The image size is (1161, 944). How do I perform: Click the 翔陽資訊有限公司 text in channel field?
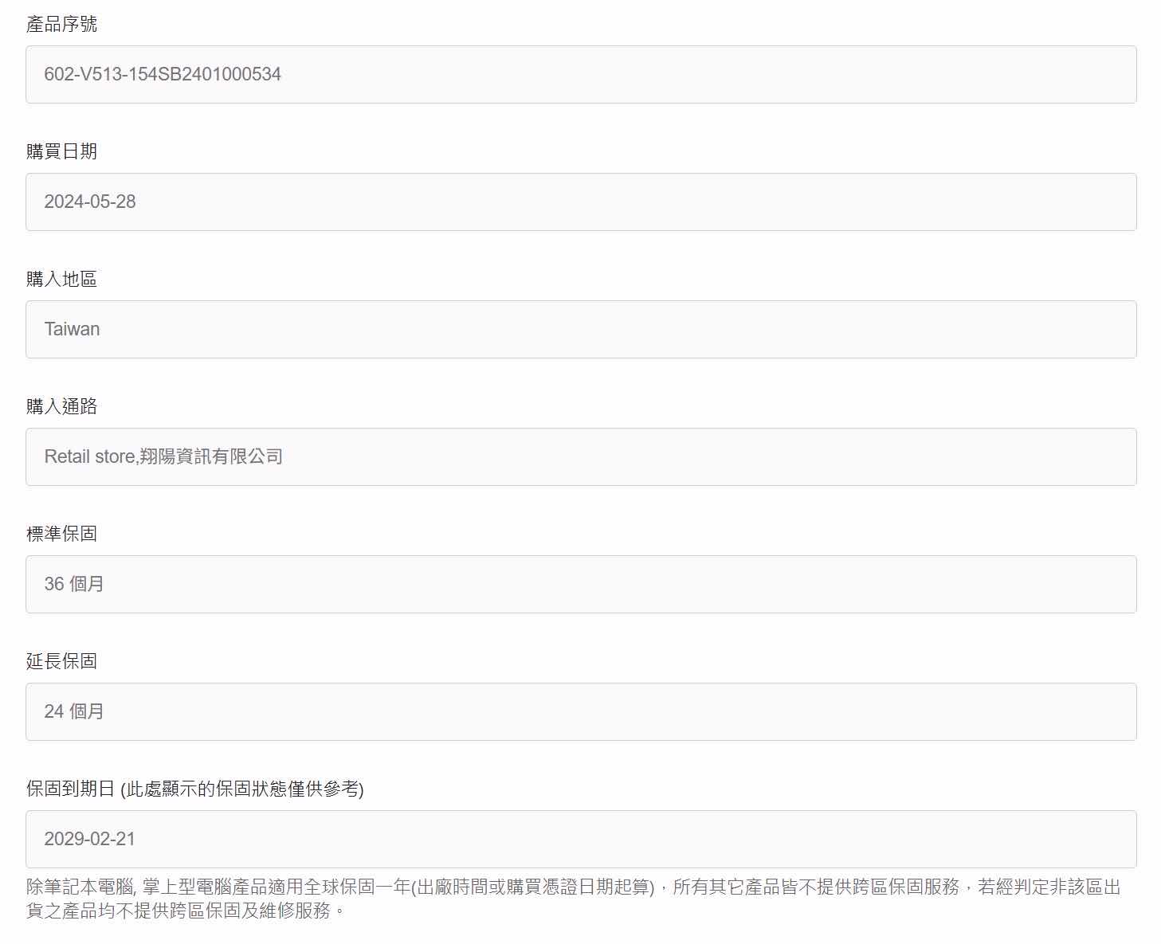point(211,456)
